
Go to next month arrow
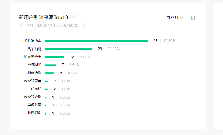pos(84,25)
